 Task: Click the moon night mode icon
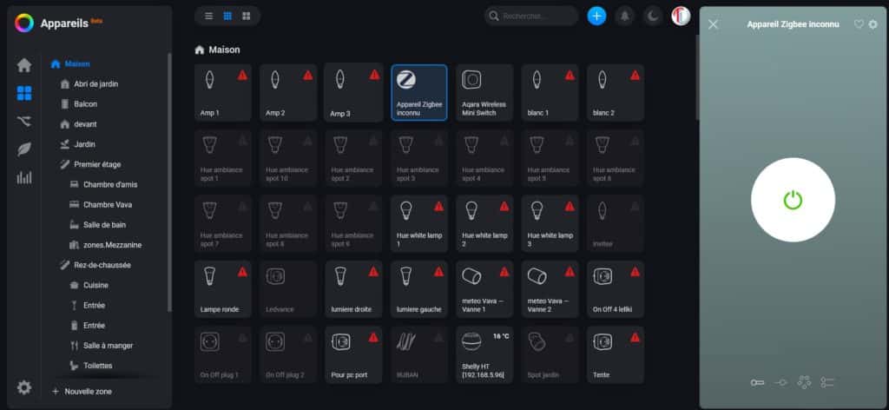pos(652,16)
